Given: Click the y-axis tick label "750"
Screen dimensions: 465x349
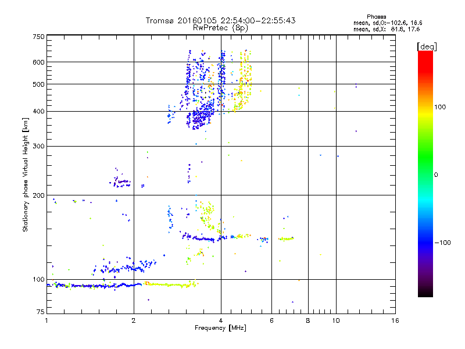Looking at the screenshot, I should (x=38, y=37).
